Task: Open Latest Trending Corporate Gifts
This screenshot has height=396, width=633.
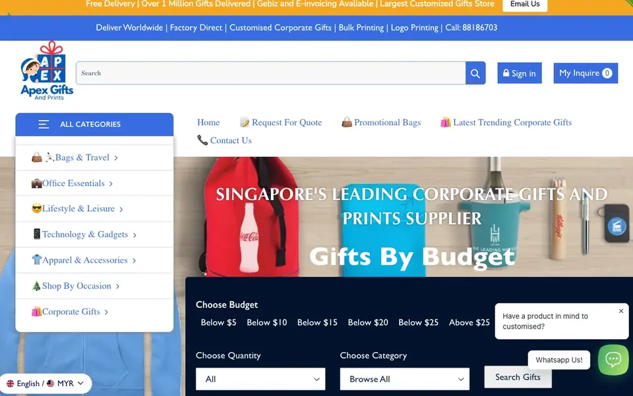Action: [x=512, y=123]
